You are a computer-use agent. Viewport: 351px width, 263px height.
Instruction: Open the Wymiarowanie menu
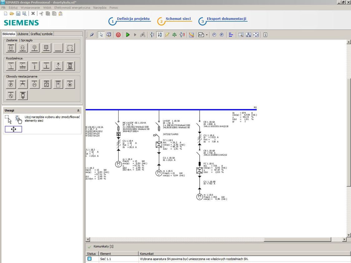[30, 7]
